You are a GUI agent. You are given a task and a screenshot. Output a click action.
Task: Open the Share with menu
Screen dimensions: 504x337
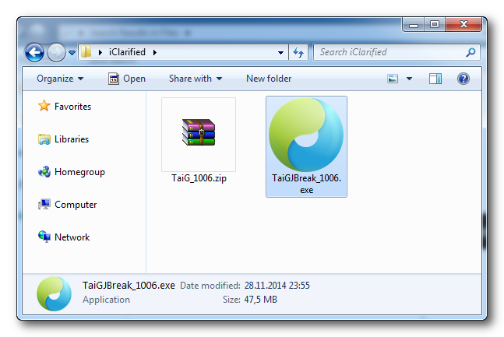coord(196,79)
